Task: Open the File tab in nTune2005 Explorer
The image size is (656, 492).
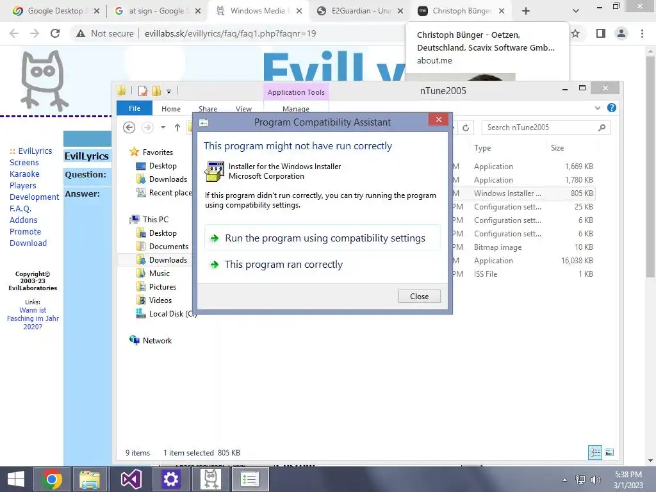Action: click(x=135, y=108)
